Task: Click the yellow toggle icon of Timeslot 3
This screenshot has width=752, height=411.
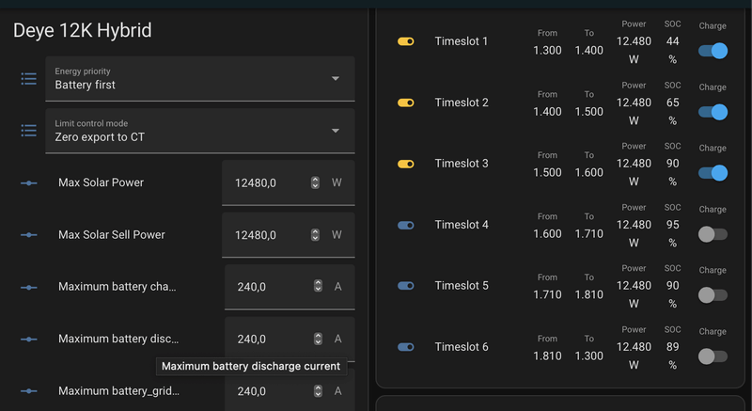Action: click(406, 164)
